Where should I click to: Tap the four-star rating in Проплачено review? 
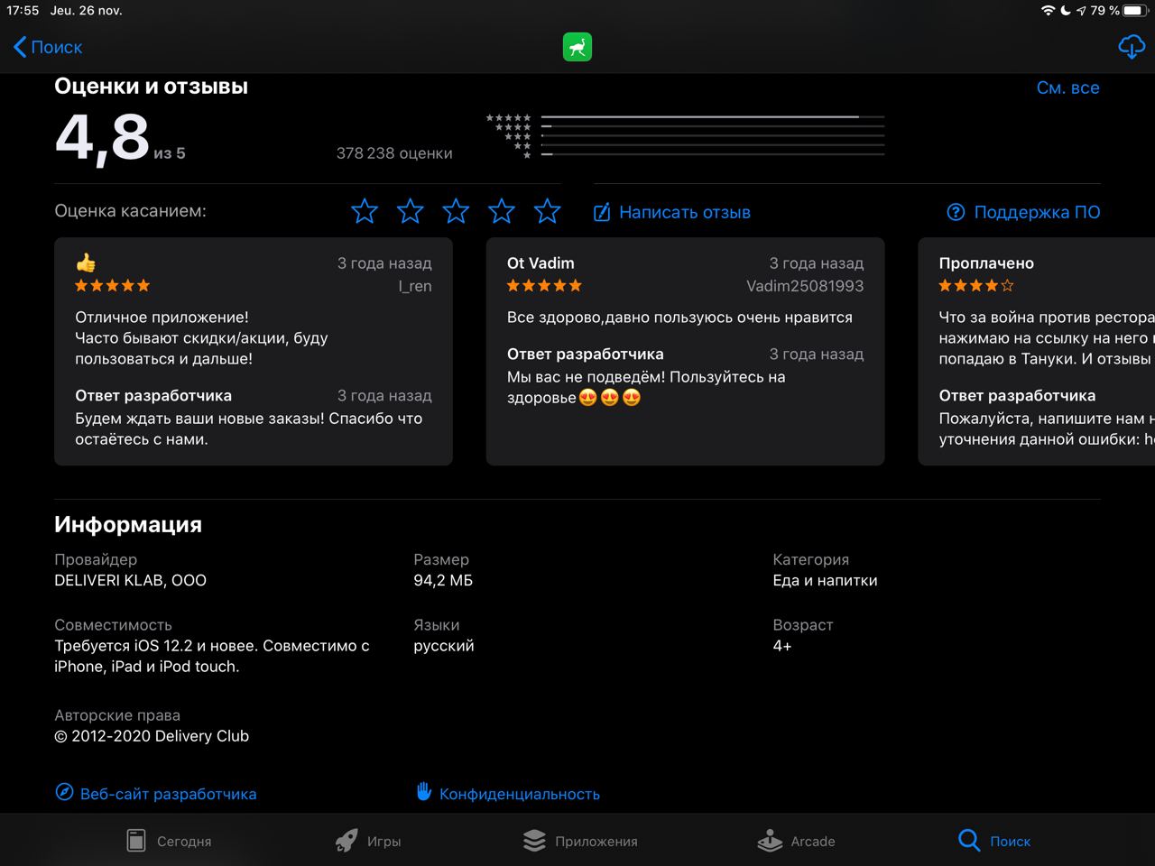pos(976,286)
